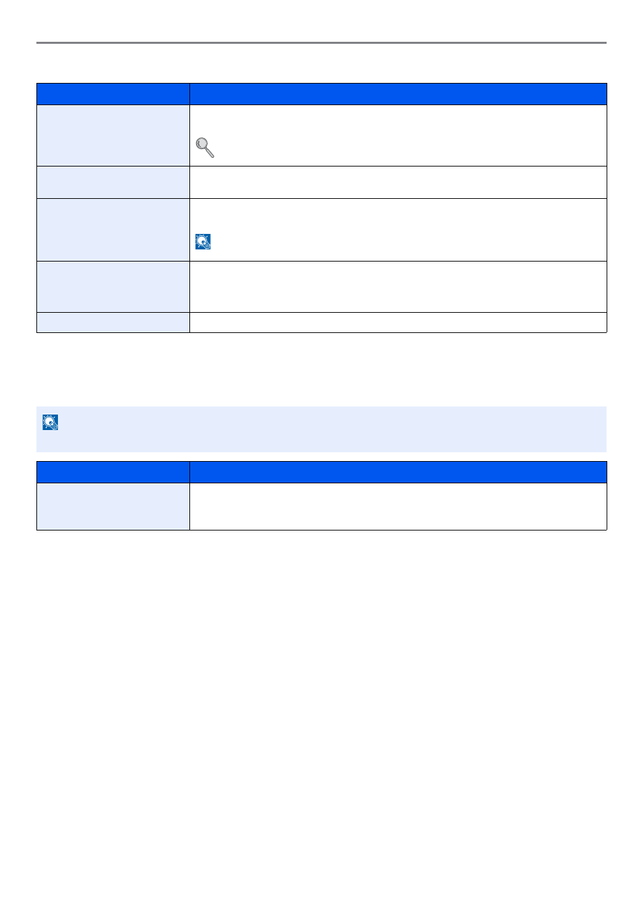Click the light blue item cell of lower table
The image size is (643, 910).
point(113,507)
